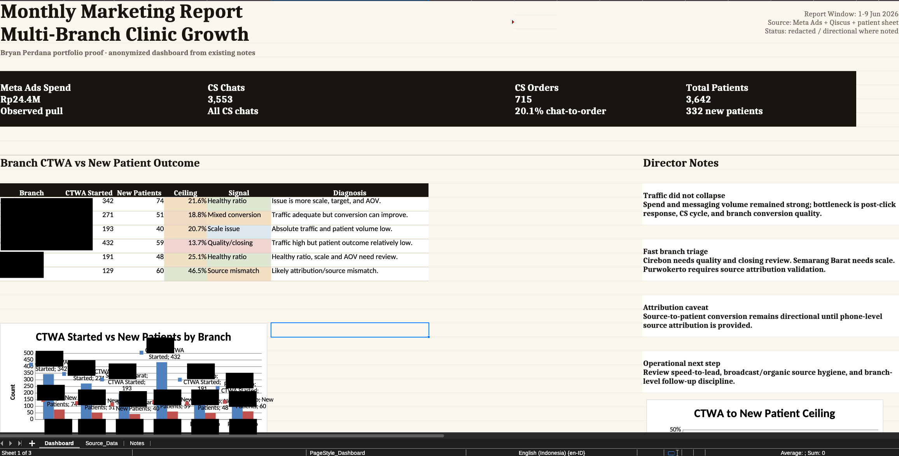
Task: Go to previous sheet using left arrow
Action: click(2, 443)
